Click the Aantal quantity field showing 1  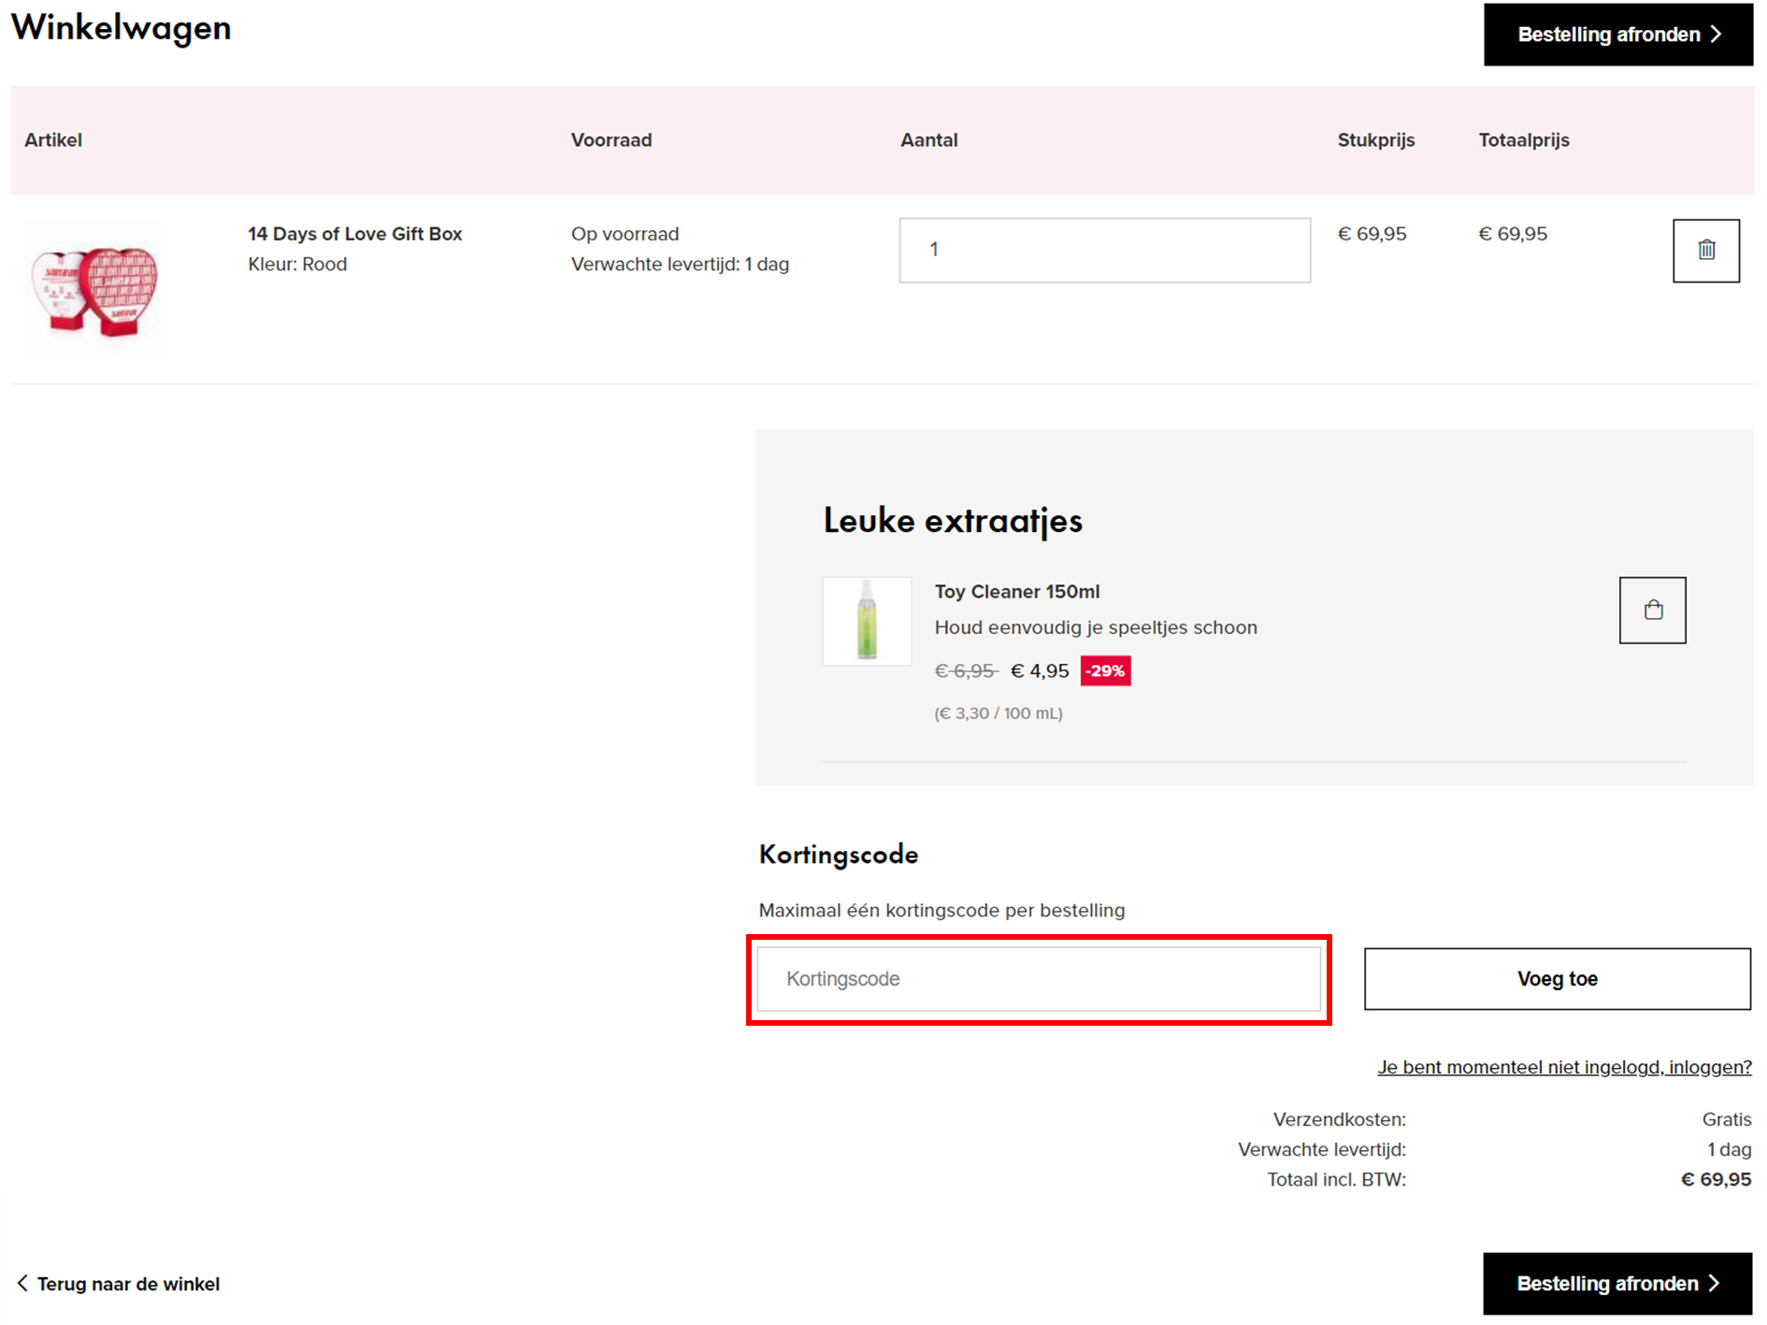[1104, 250]
